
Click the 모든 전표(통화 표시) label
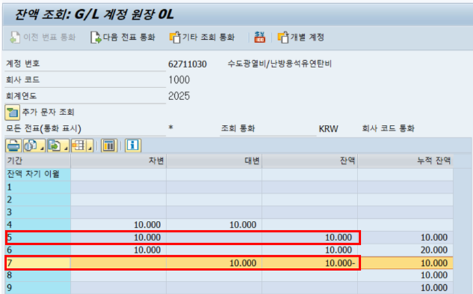pyautogui.click(x=44, y=129)
